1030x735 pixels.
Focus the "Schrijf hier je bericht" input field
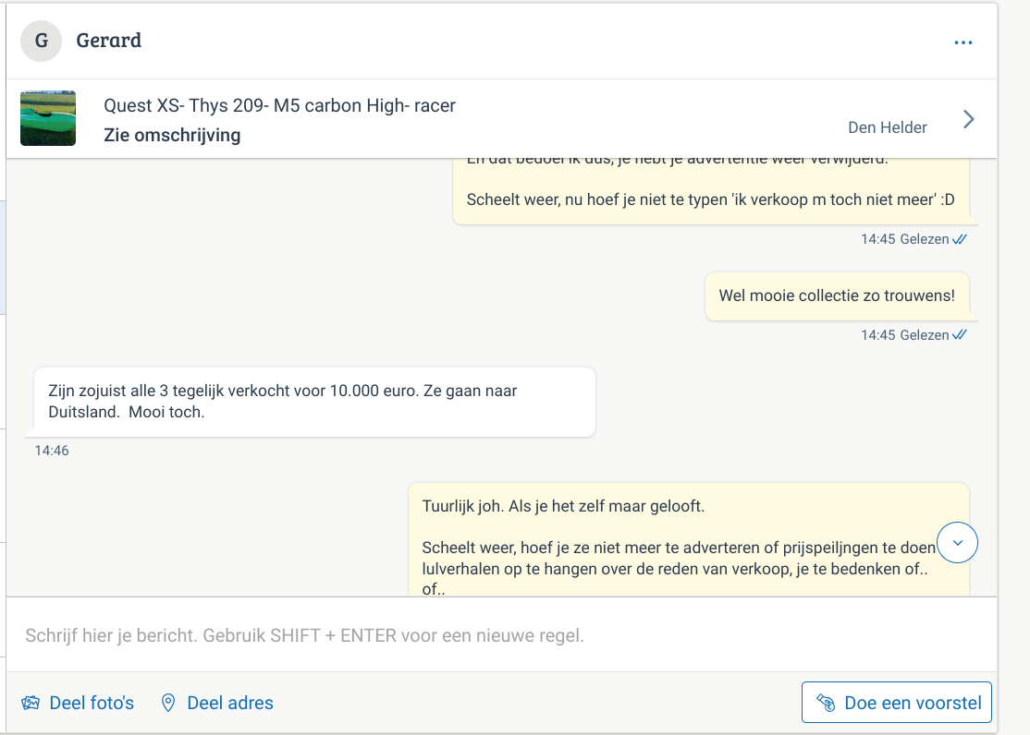tap(499, 635)
